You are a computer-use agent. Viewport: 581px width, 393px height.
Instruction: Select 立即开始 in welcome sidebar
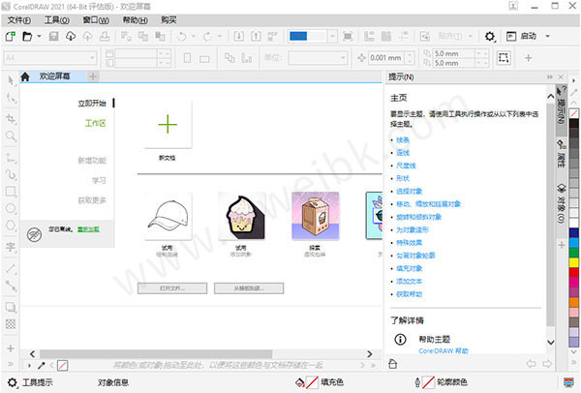click(x=92, y=104)
